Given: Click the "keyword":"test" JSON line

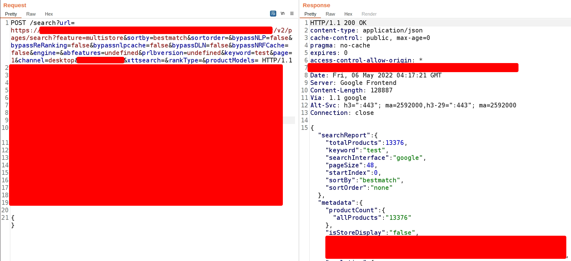Looking at the screenshot, I should (x=357, y=150).
